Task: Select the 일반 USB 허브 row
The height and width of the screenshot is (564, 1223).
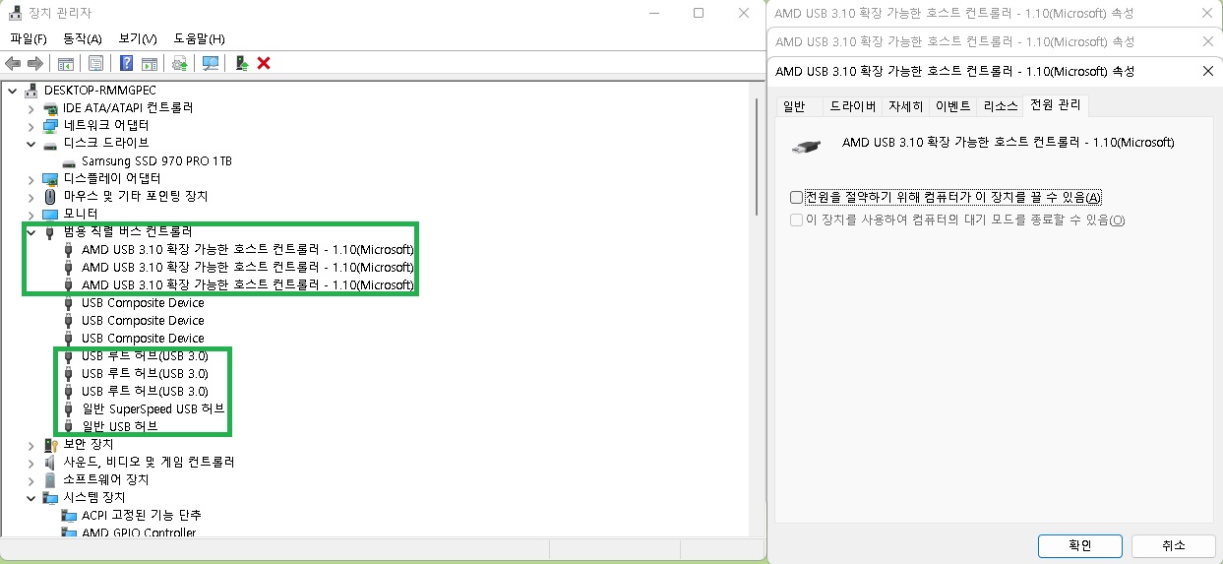Action: click(119, 426)
